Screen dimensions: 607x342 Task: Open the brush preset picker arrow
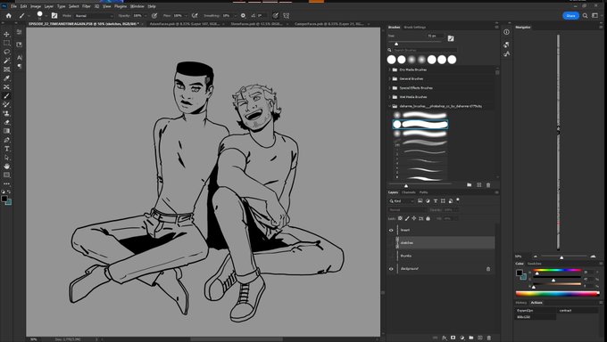click(46, 16)
